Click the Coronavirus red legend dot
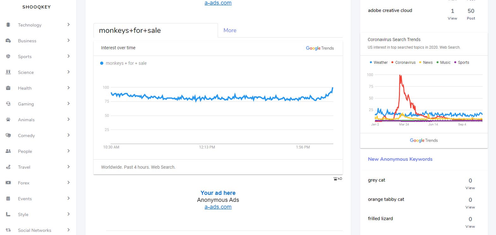 point(392,63)
